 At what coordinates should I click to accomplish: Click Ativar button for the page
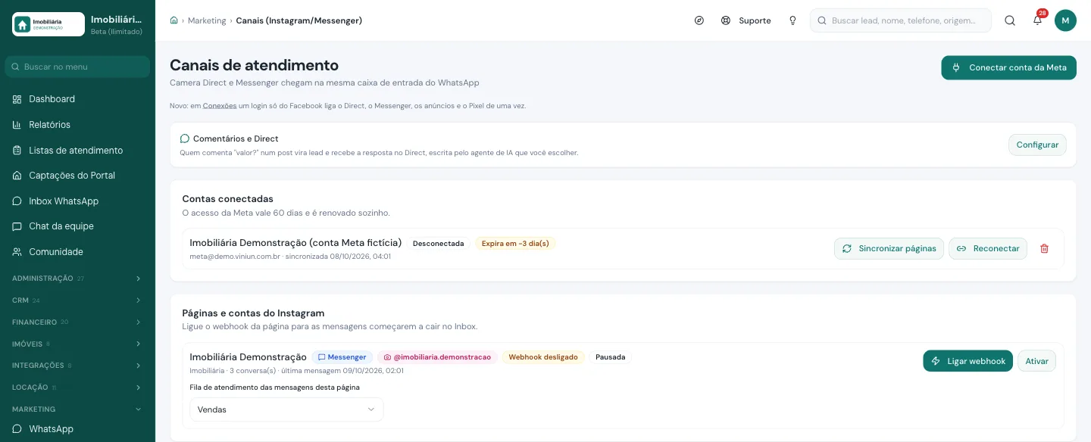pos(1036,361)
